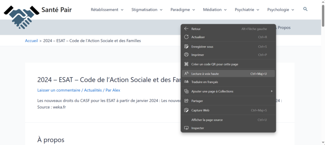Image resolution: width=325 pixels, height=145 pixels.
Task: Expand the Psychiatrie menu chevron
Action: click(258, 10)
